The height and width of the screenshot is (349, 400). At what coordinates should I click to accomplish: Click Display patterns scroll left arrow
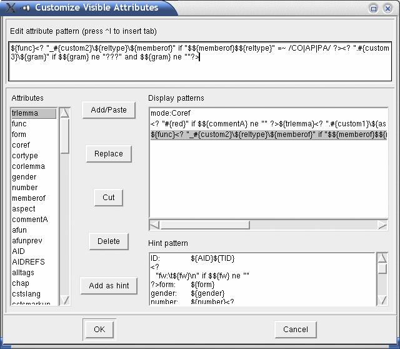pyautogui.click(x=154, y=225)
